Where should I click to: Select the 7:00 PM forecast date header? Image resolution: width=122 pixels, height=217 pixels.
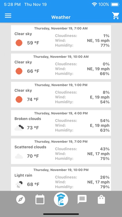[61, 141]
